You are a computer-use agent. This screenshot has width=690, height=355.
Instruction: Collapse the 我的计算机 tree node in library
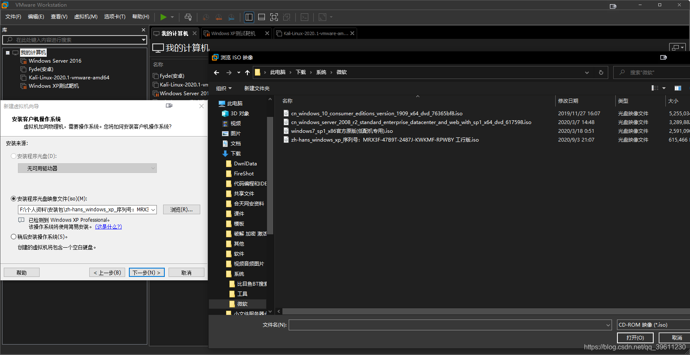[x=8, y=53]
